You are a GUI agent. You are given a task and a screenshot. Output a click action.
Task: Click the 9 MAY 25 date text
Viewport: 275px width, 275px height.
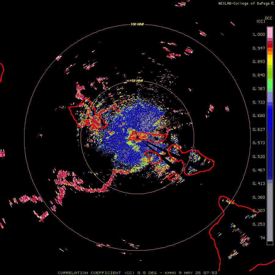[x=190, y=273]
